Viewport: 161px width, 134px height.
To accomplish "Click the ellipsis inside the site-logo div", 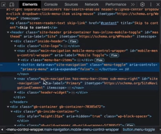I will pyautogui.click(x=65, y=46).
